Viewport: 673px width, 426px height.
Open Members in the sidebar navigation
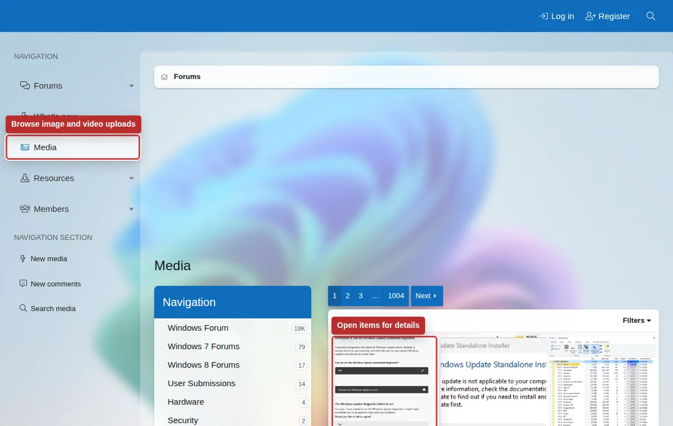pyautogui.click(x=51, y=209)
